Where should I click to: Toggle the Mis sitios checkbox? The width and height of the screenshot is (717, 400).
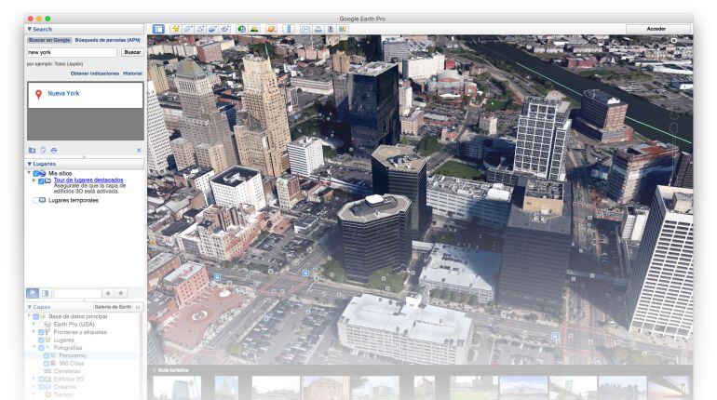point(35,174)
